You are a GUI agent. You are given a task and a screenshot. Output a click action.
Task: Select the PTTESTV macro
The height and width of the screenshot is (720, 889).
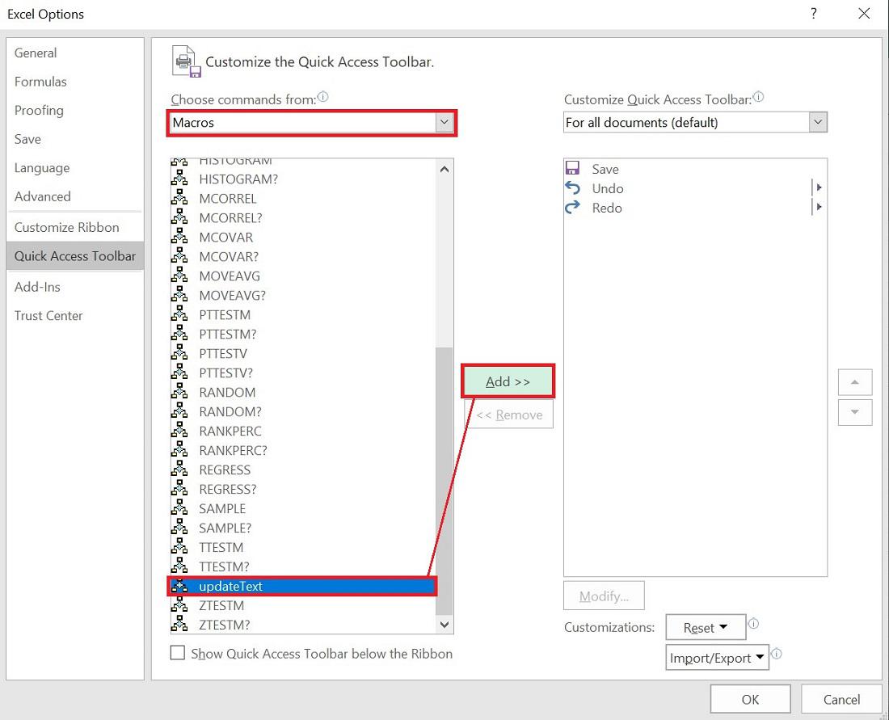pyautogui.click(x=303, y=354)
